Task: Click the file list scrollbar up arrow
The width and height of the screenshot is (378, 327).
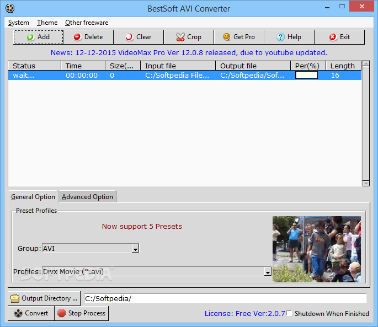Action: tap(366, 63)
